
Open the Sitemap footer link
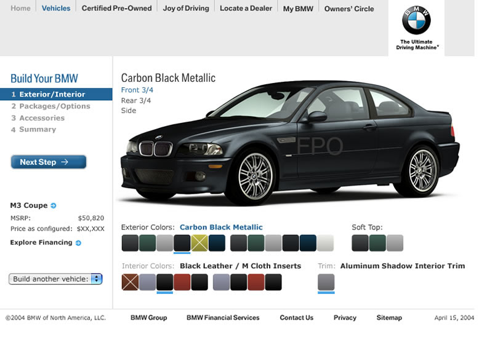[389, 317]
